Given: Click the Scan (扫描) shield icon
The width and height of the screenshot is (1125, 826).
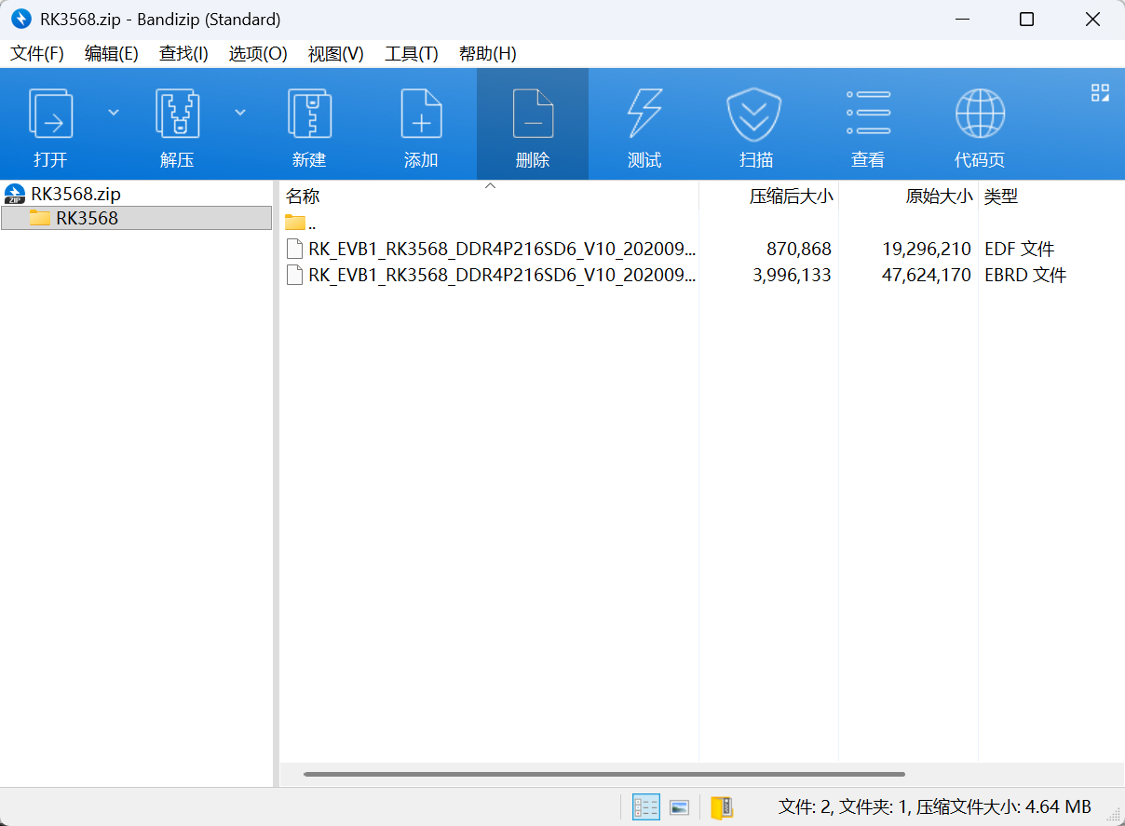Looking at the screenshot, I should pyautogui.click(x=753, y=114).
